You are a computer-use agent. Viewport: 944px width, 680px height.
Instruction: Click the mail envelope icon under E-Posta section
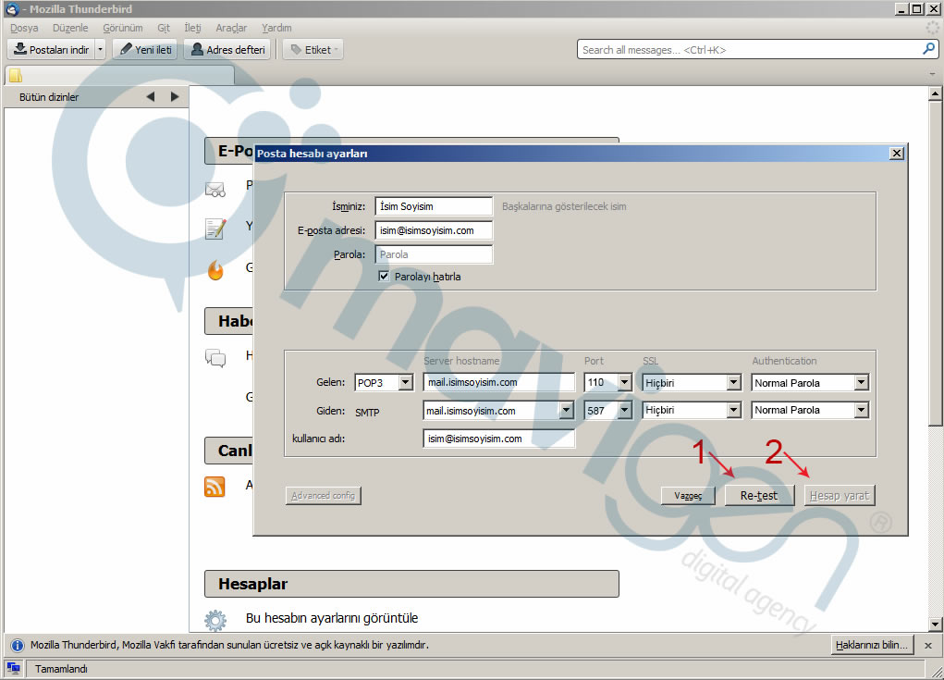click(215, 189)
